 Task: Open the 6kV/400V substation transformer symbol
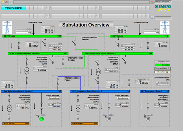coord(9,108)
